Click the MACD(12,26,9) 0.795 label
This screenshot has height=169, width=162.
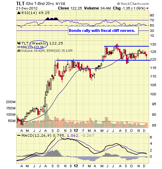pos(41,136)
